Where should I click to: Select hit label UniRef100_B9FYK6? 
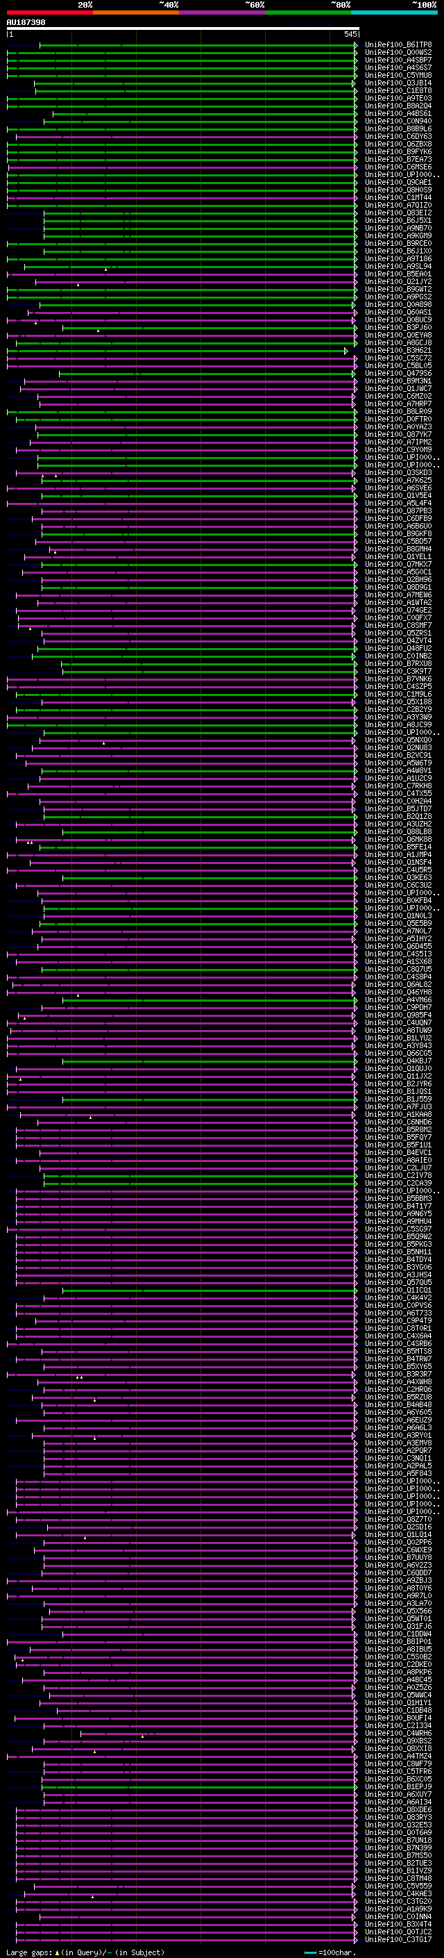point(398,151)
